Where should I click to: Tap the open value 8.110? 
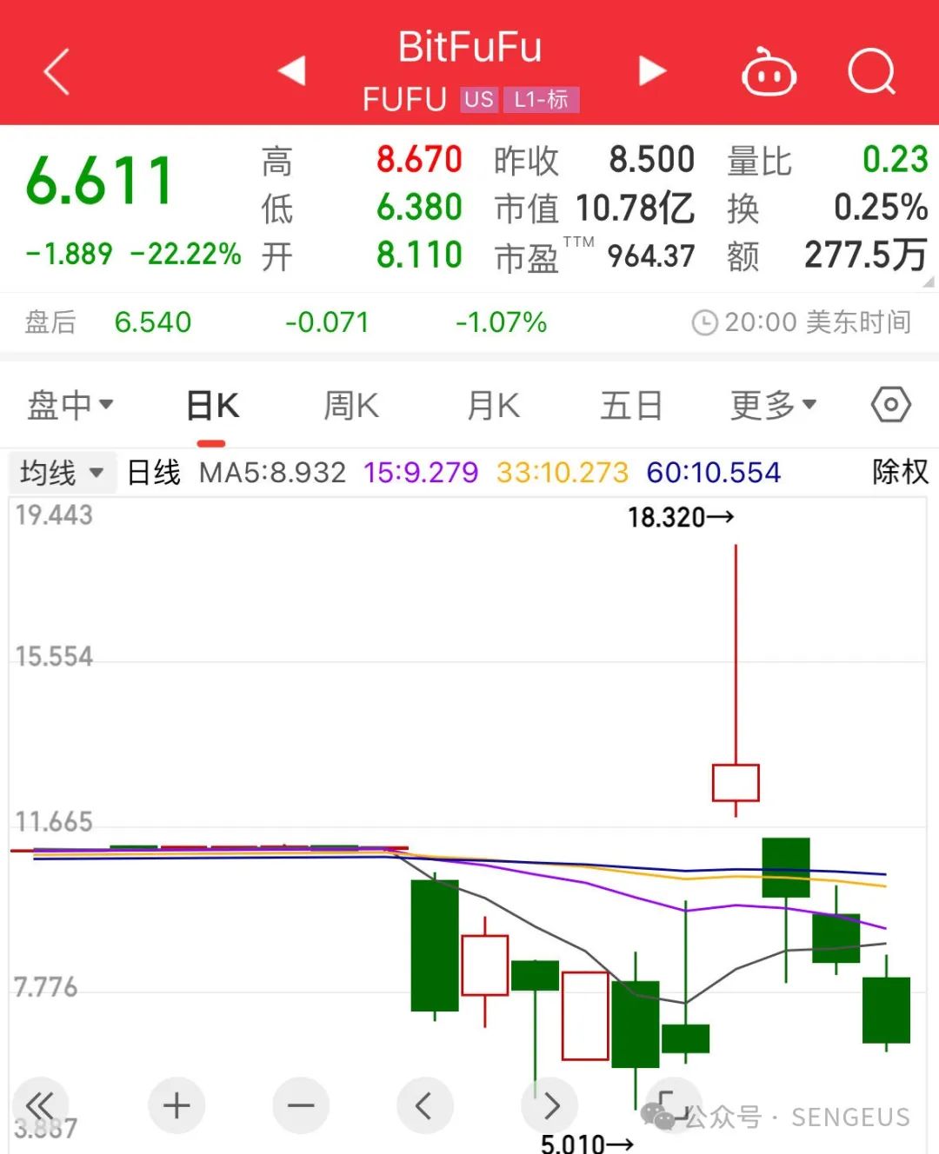point(419,255)
